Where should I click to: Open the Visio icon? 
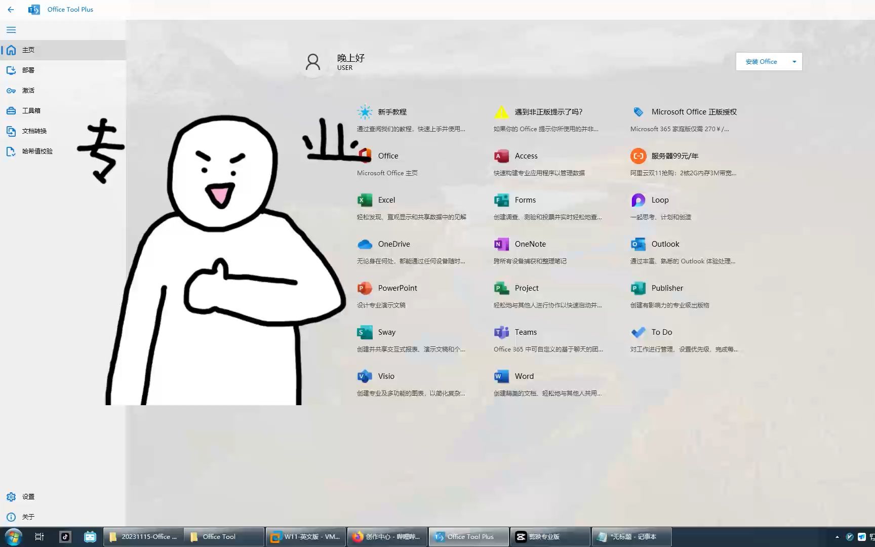click(365, 376)
